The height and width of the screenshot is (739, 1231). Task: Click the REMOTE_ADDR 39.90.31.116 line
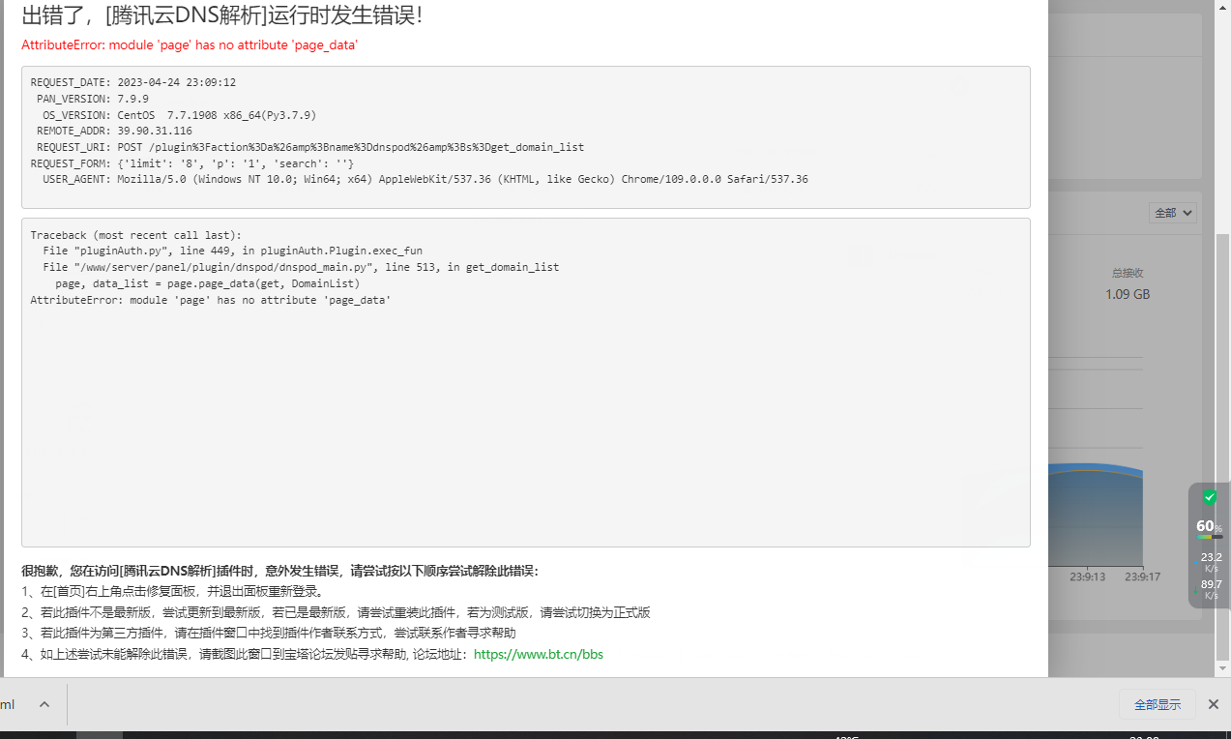pos(114,131)
